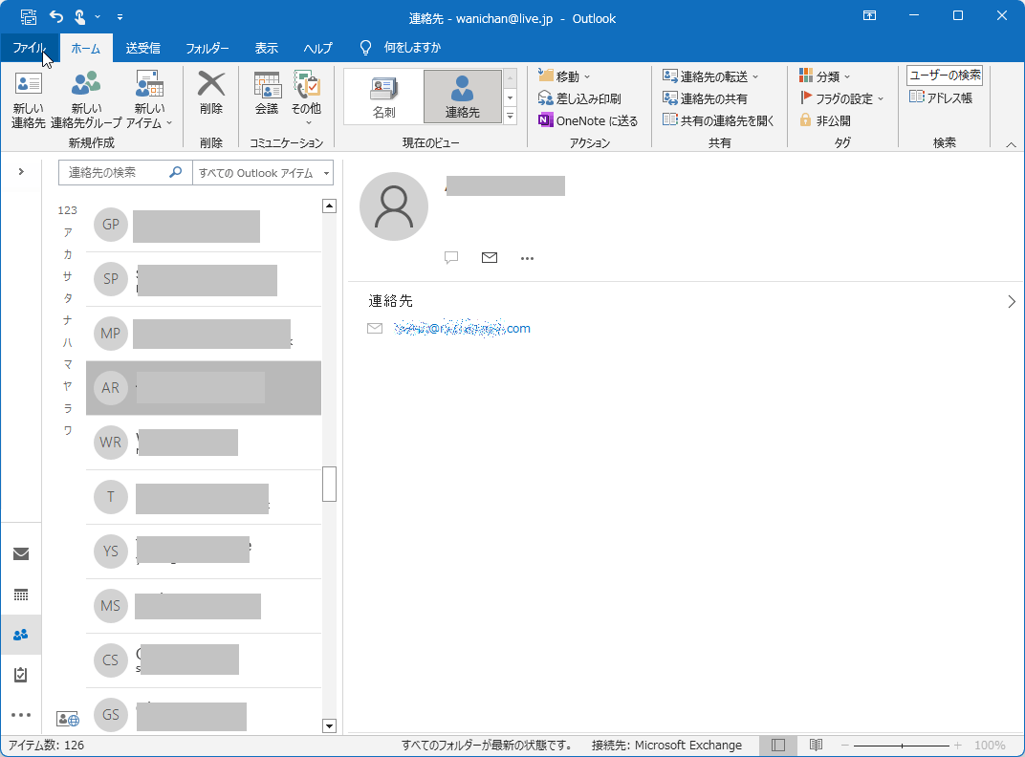Open ribbon display options icon

869,15
